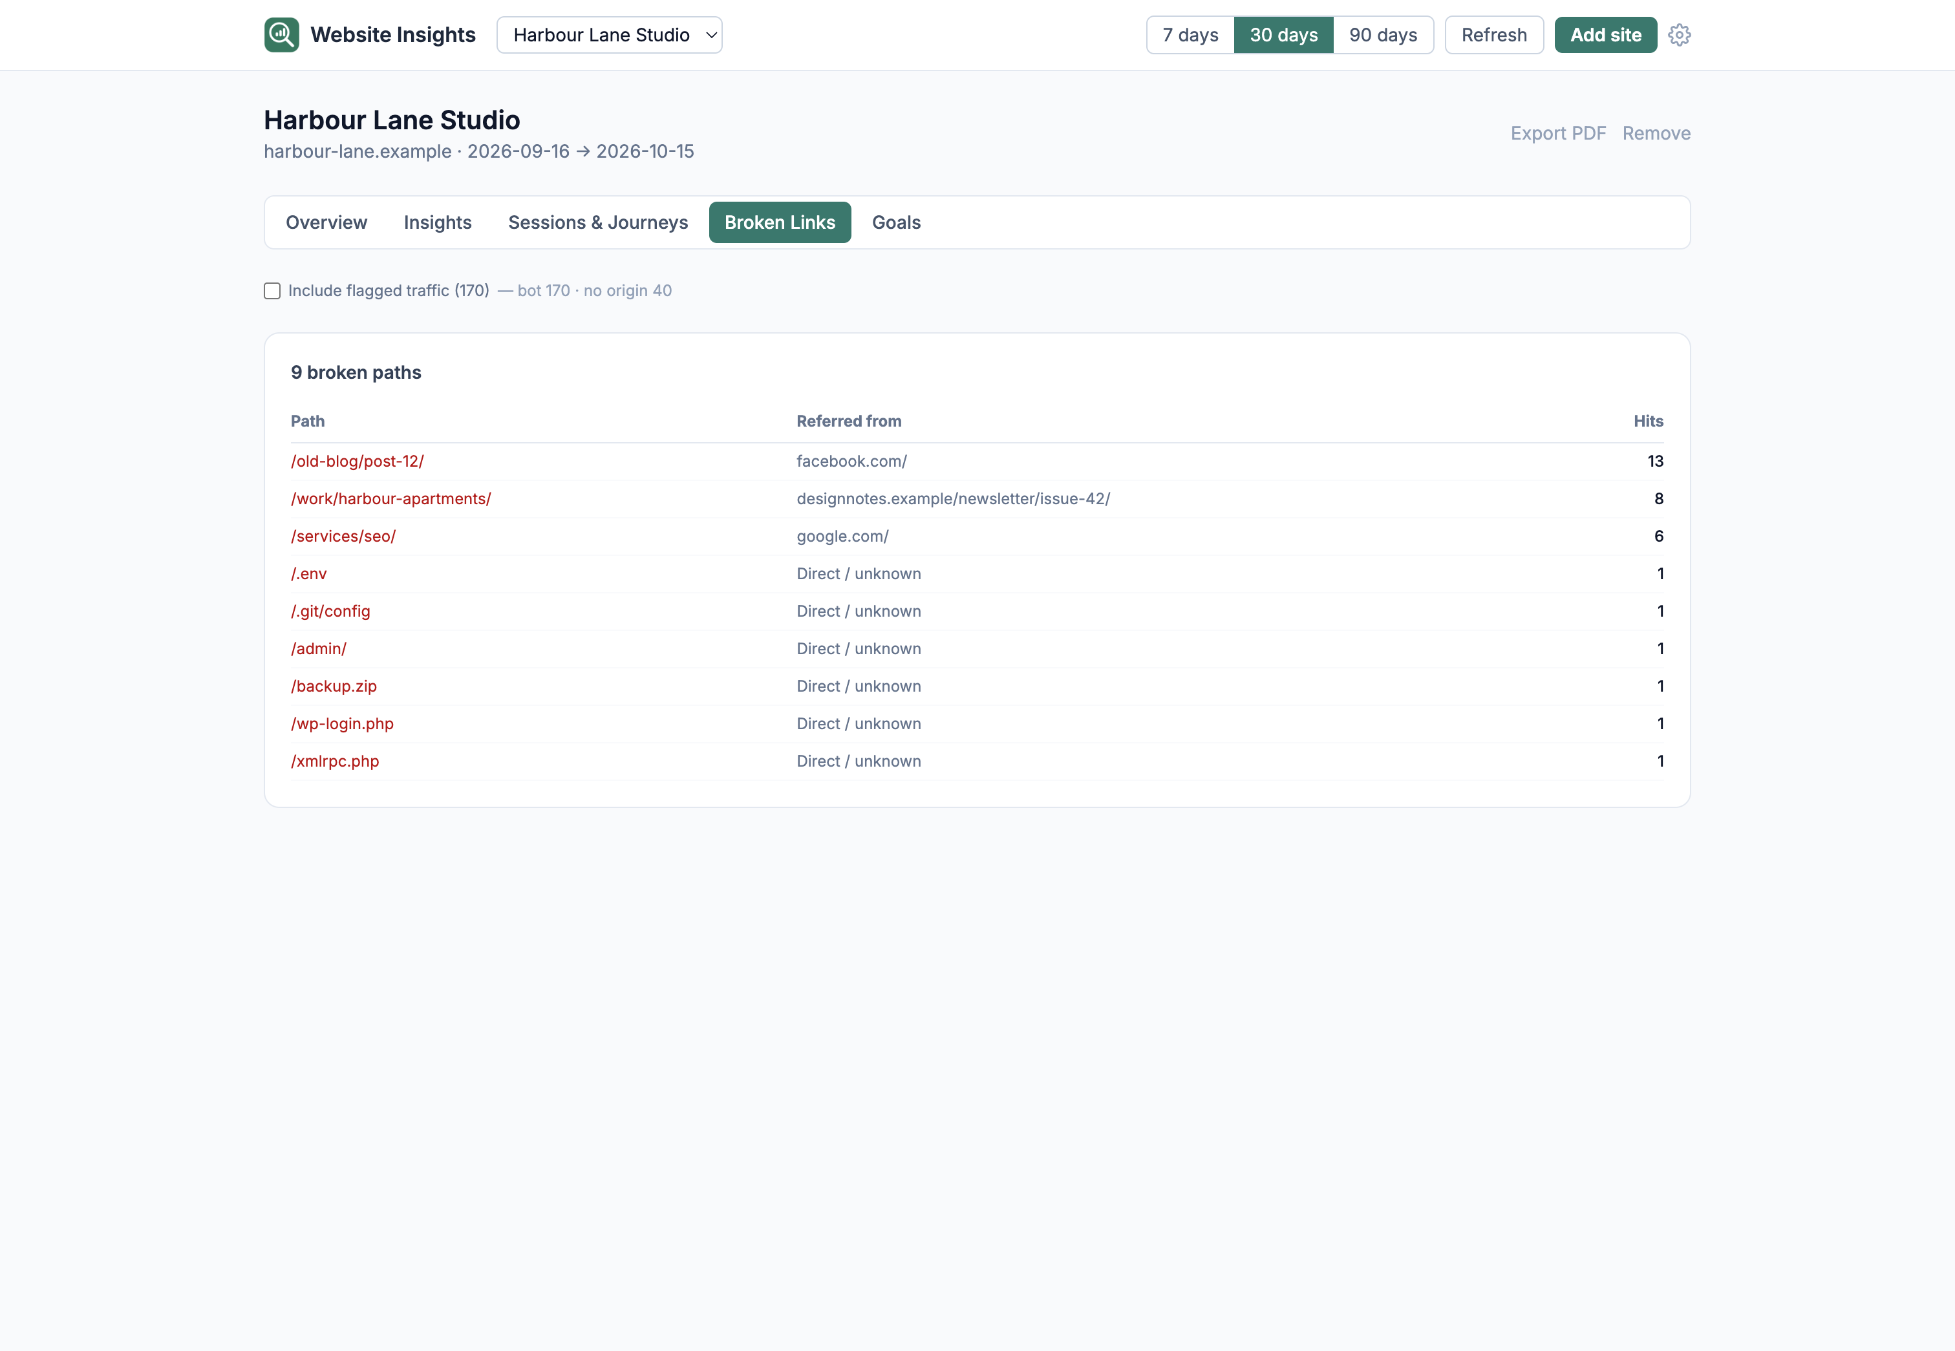Click the Refresh button
Viewport: 1955px width, 1351px height.
[x=1493, y=35]
